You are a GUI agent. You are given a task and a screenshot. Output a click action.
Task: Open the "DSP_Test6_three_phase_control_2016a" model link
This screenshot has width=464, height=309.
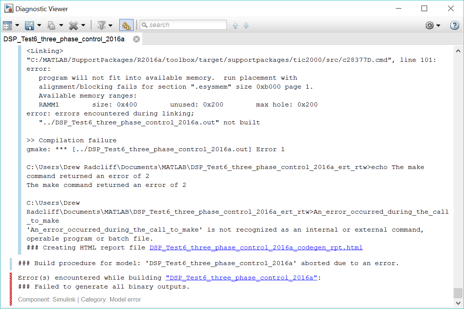241,278
